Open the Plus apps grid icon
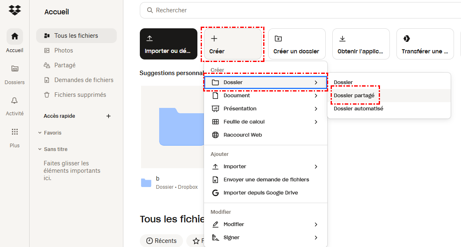461x247 pixels. coord(15,132)
